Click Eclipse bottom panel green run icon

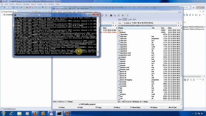(x=185, y=80)
